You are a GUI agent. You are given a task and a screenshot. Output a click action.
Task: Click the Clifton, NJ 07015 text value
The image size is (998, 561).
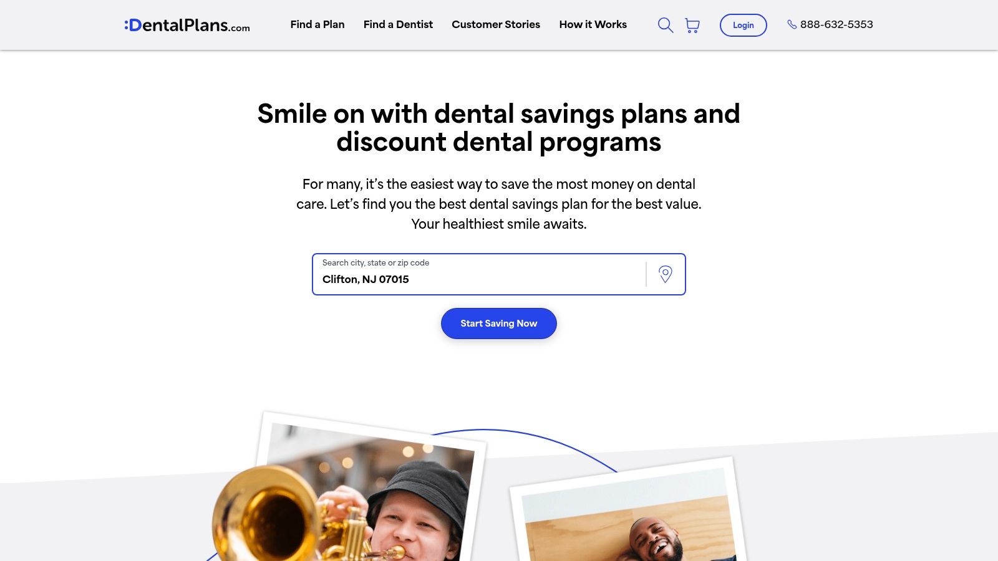click(x=366, y=279)
